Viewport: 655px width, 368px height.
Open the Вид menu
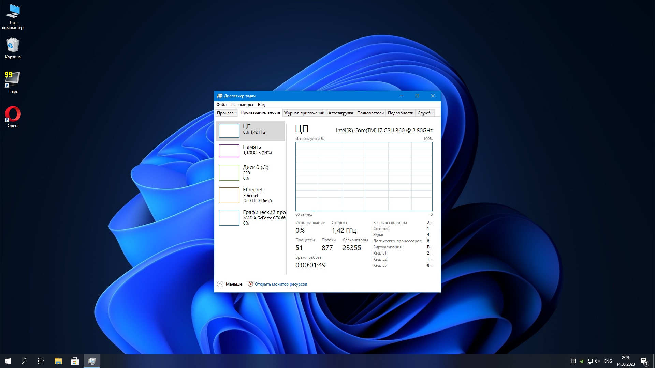point(261,105)
